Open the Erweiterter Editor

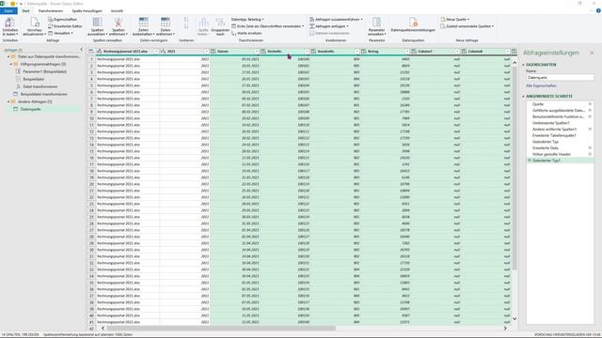tap(65, 26)
